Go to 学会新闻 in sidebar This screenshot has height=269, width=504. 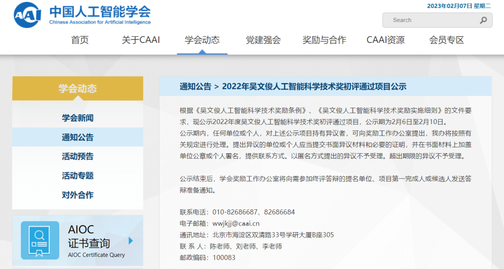point(78,118)
